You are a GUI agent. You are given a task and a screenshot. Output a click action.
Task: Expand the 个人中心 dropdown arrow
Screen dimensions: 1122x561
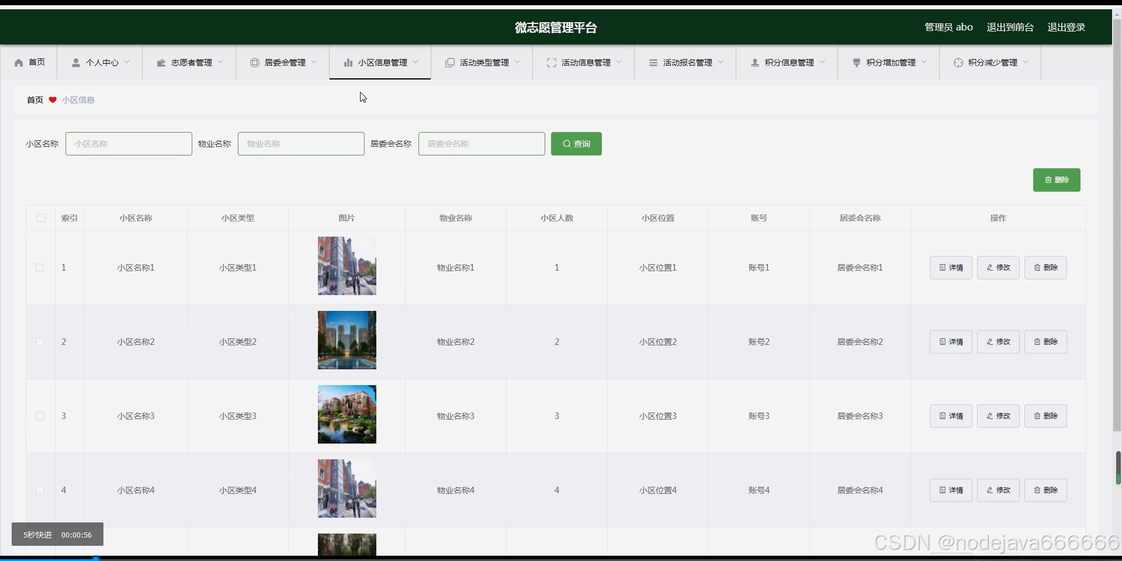[127, 62]
